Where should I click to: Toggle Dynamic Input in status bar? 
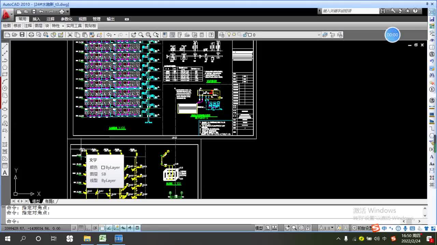(123, 228)
